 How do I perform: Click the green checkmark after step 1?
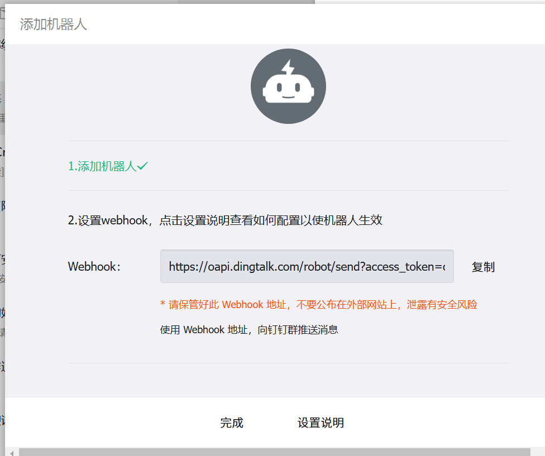(142, 166)
